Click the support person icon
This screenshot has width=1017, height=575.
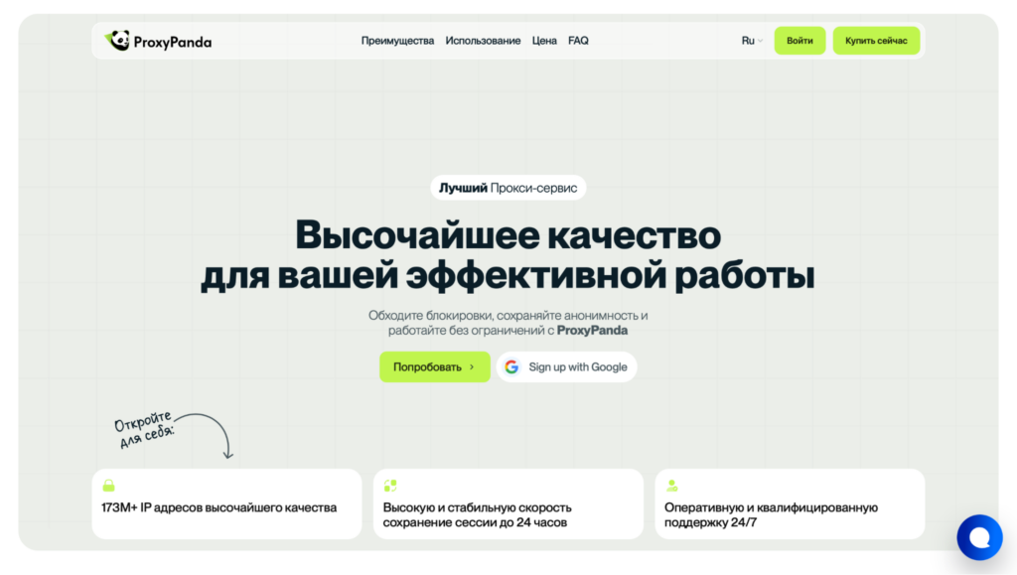point(672,486)
